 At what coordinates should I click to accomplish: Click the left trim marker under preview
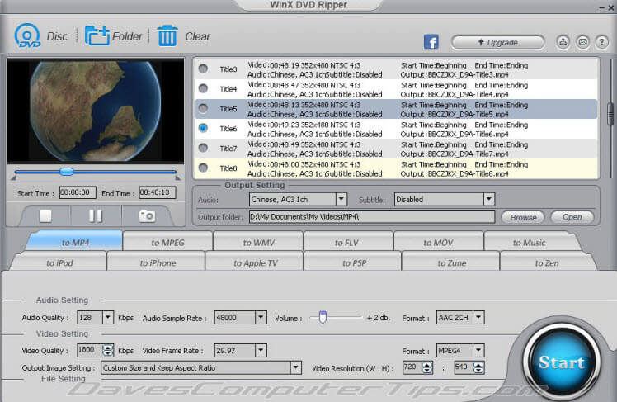(x=13, y=178)
